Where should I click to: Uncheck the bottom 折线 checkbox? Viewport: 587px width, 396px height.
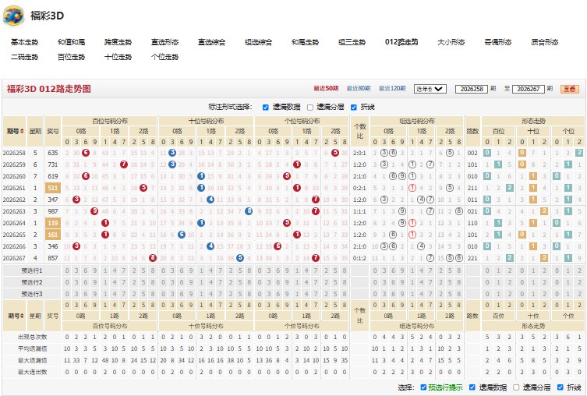point(560,387)
